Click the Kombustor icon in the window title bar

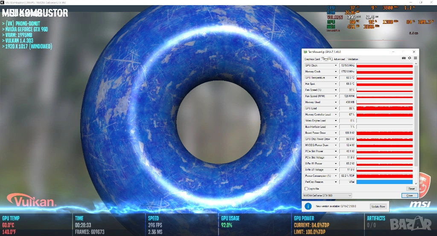click(2, 2)
